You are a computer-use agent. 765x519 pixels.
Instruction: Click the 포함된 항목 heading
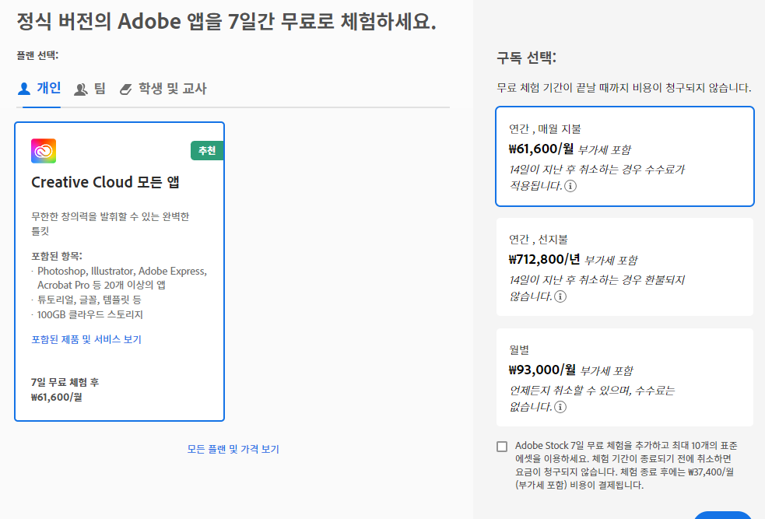tap(57, 256)
